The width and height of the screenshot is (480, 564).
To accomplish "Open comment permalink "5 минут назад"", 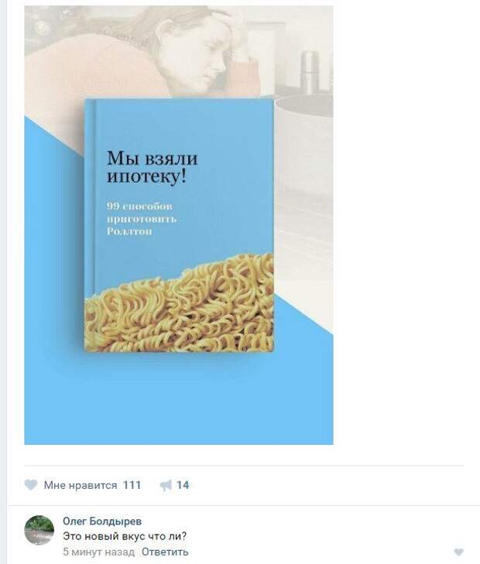I will 98,552.
